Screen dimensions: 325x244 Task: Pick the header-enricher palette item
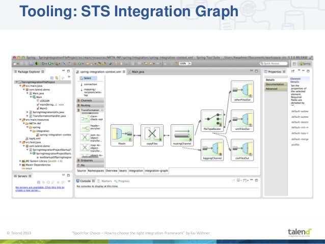point(91,127)
